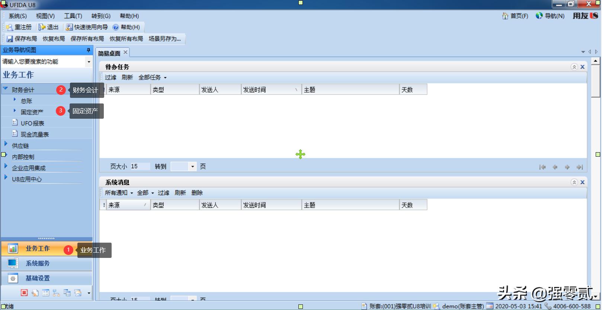The image size is (602, 310).
Task: Click 删除 in 系统消息 toolbar
Action: point(197,193)
